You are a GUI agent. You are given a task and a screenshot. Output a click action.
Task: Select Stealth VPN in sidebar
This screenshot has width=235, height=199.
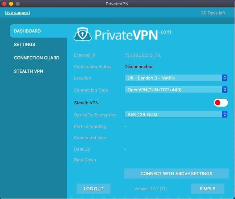click(29, 71)
